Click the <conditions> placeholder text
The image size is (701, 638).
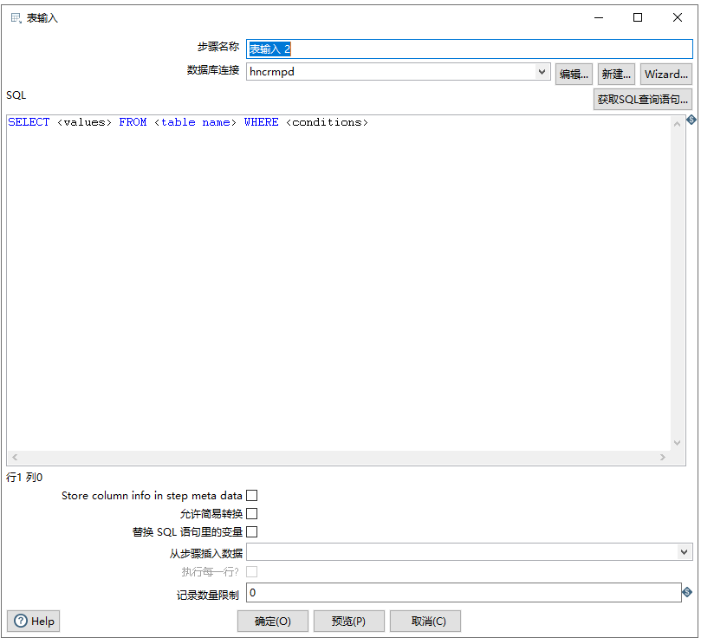[327, 122]
